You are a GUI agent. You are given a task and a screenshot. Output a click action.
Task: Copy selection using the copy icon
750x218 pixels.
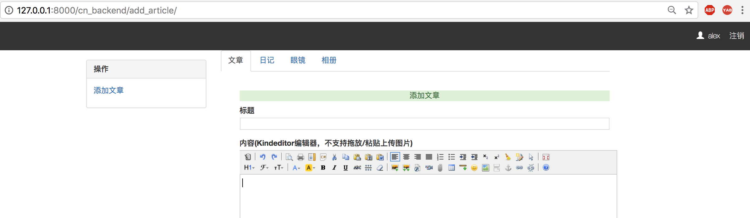coord(346,157)
